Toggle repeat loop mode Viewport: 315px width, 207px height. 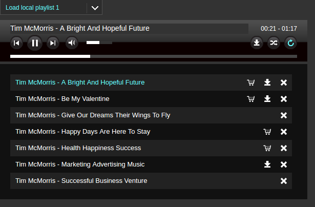pos(291,43)
